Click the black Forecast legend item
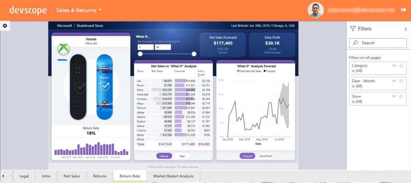Screen dimensions: 411x183 pos(269,71)
